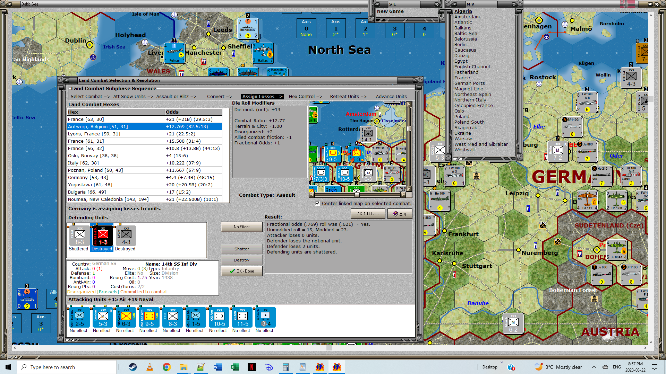Screen dimensions: 666x374
Task: Open Netflix app from the taskbar
Action: pyautogui.click(x=252, y=367)
